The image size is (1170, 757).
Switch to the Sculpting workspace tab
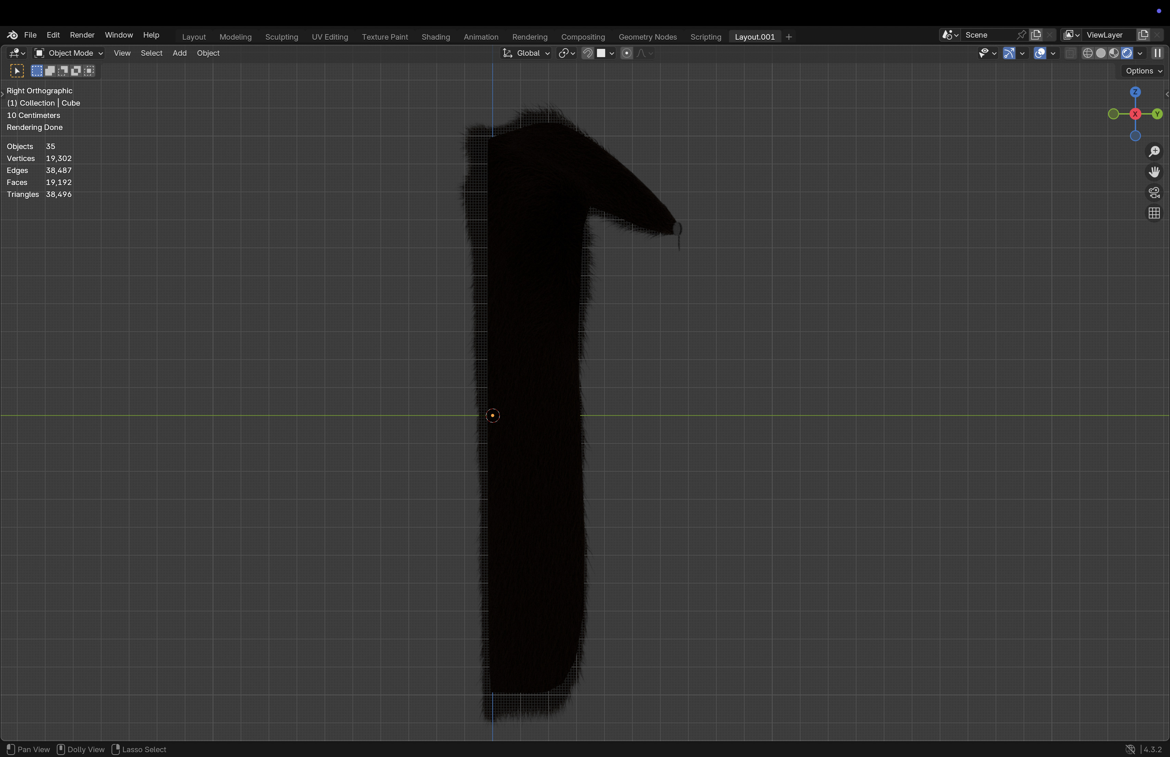[x=282, y=37]
